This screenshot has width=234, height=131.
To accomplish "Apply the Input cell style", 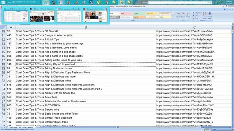I will tap(139, 17).
